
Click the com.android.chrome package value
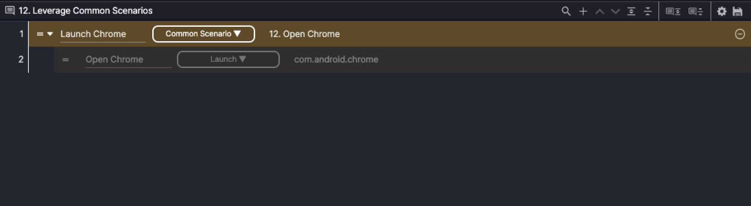(336, 59)
